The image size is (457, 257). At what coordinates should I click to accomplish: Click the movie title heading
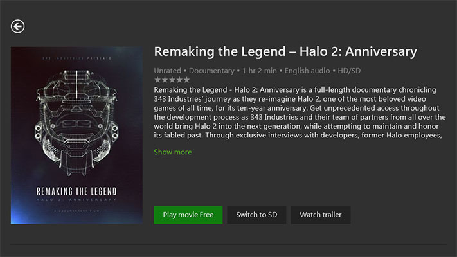(x=285, y=51)
